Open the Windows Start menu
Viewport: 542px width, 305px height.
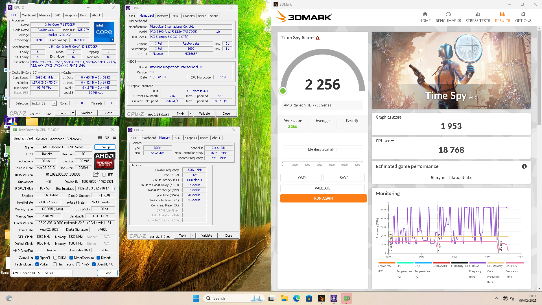click(196, 298)
